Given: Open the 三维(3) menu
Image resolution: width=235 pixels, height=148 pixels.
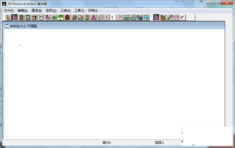Looking at the screenshot, I should [x=65, y=11].
